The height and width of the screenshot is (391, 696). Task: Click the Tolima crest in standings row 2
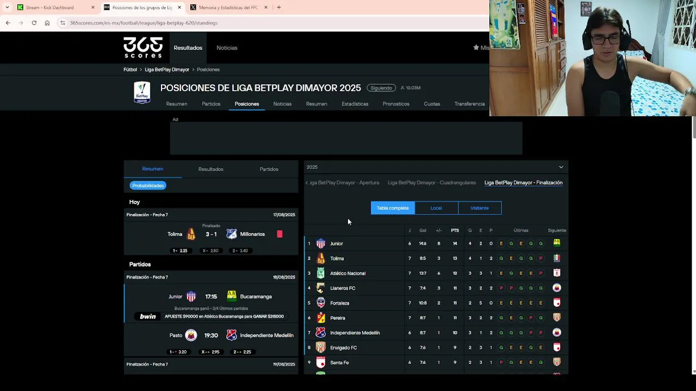(321, 258)
